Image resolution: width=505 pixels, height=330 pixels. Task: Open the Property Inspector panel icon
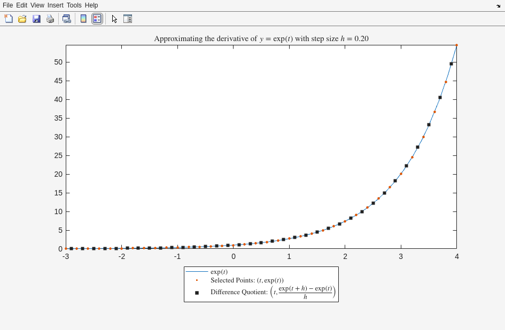tap(128, 19)
